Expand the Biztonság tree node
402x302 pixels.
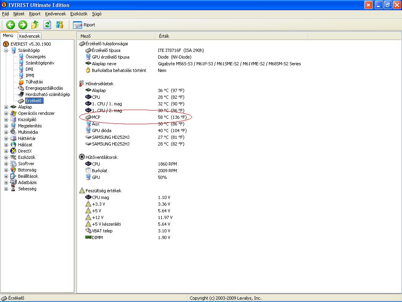pyautogui.click(x=6, y=170)
